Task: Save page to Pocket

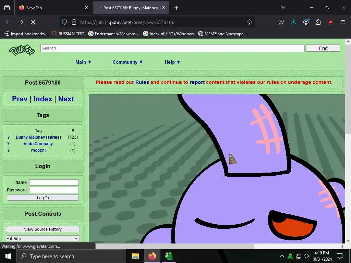Action: 281,22
